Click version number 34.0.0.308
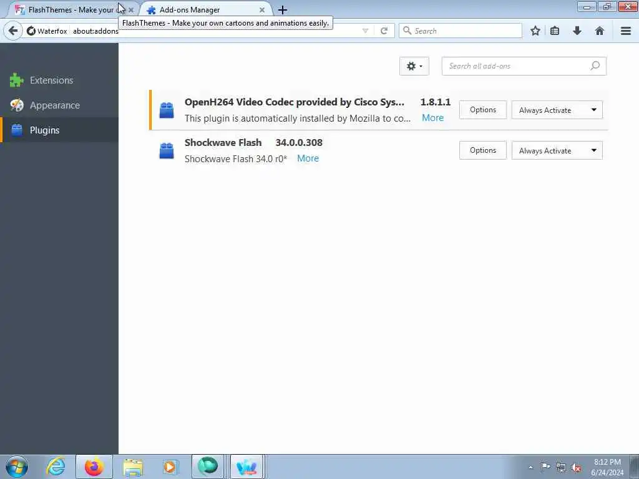Screen dimensions: 639x479 (299, 143)
